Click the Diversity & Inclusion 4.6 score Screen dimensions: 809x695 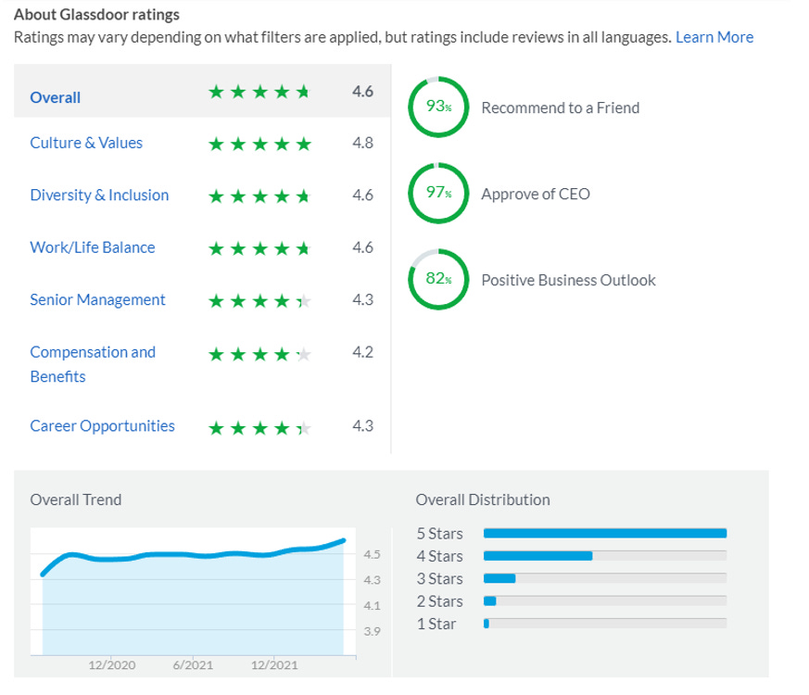362,195
